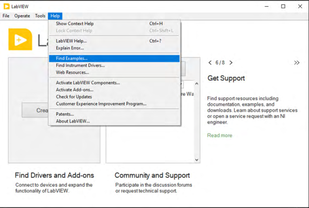
Task: Open About LabVIEW...
Action: click(115, 121)
